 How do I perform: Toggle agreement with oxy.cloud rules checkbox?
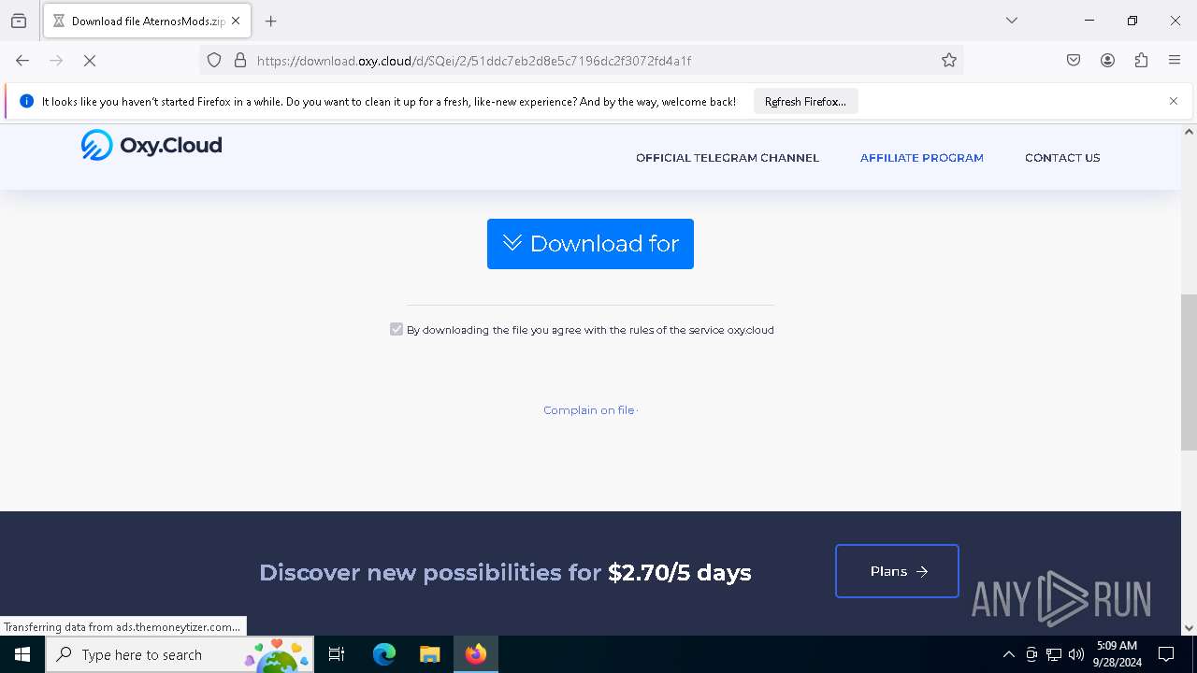click(397, 329)
